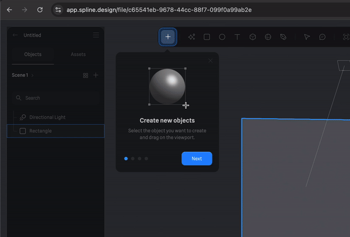350x237 pixels.
Task: Open the AI generate sparkle tool
Action: [x=191, y=37]
